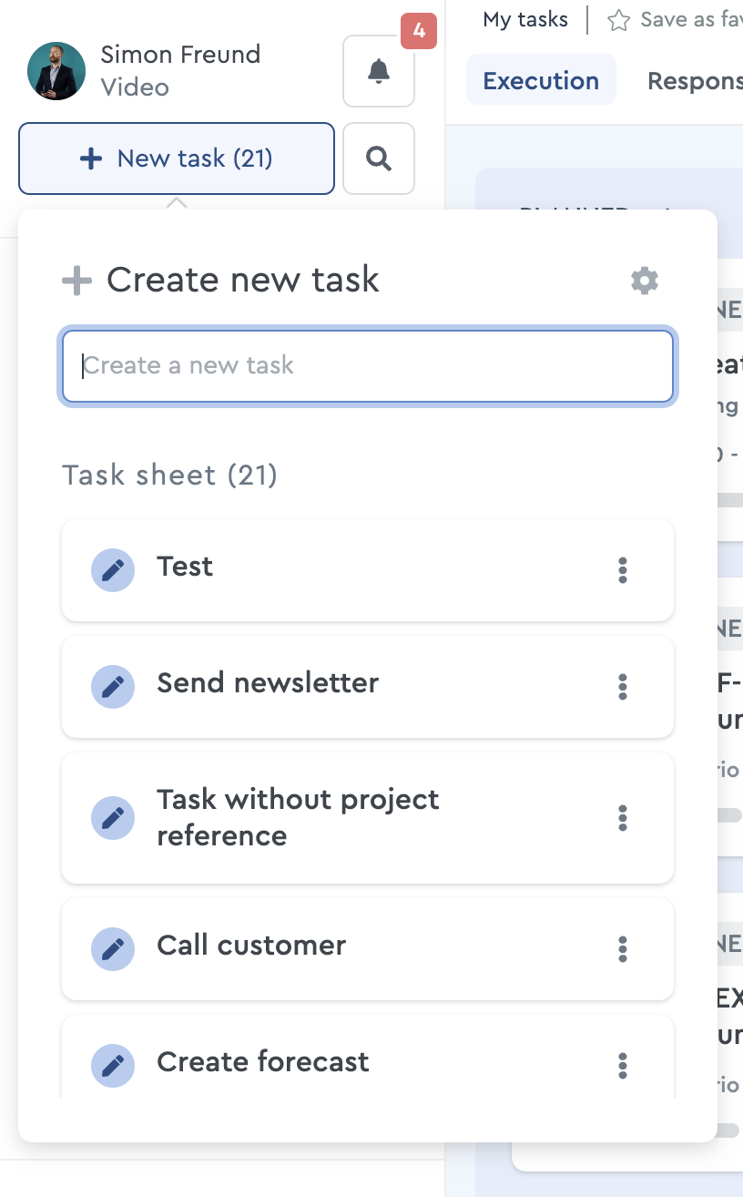Open the My tasks link
Screen dimensions: 743x1197
pos(525,19)
